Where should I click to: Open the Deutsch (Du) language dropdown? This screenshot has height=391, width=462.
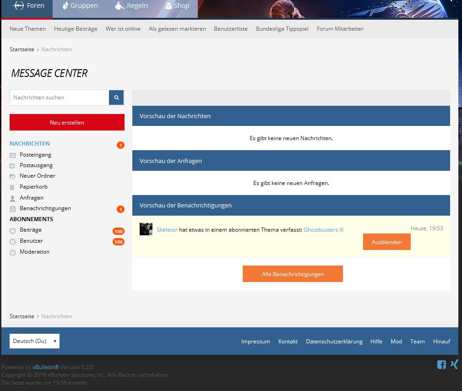[34, 341]
